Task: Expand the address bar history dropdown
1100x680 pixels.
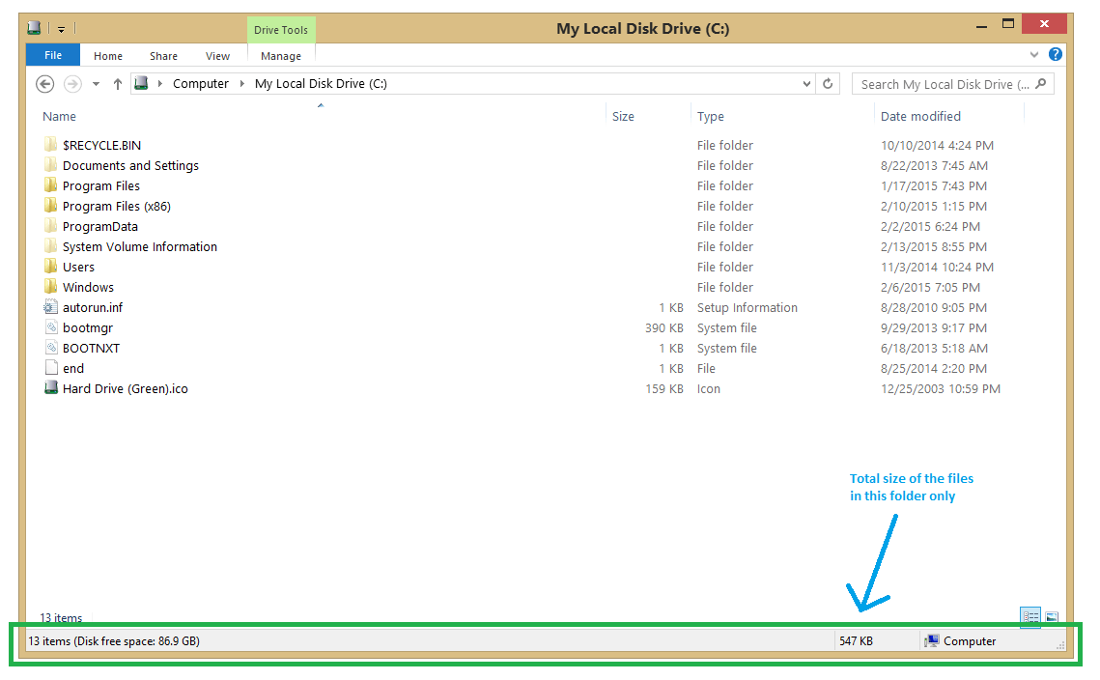Action: 806,84
